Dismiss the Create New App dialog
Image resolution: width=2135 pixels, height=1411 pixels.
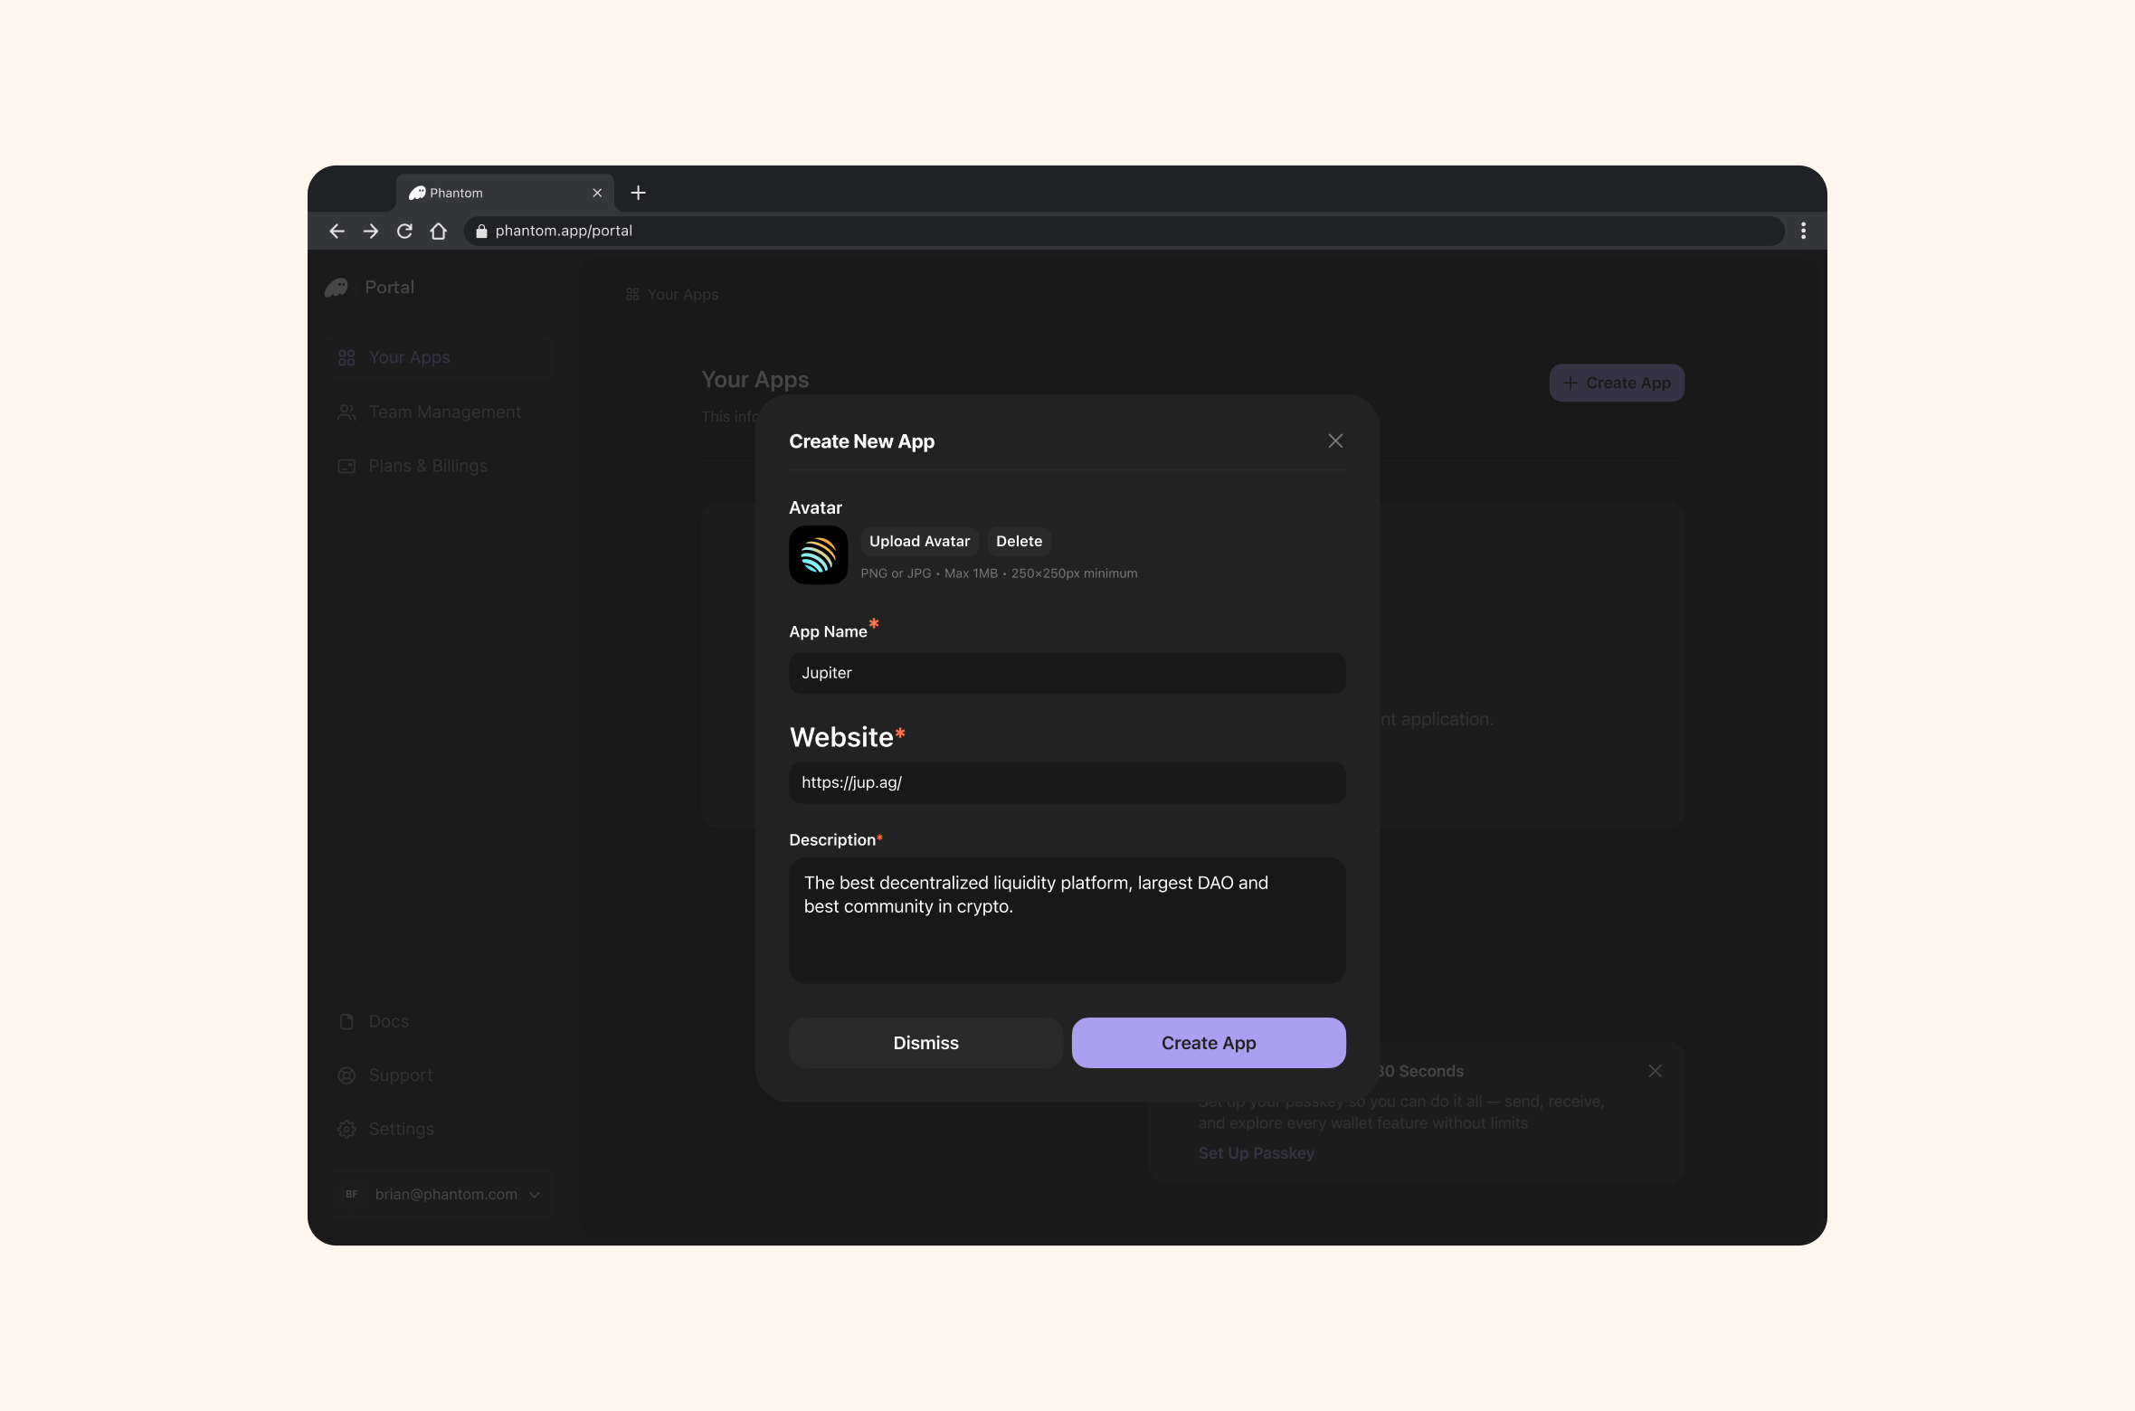925,1043
